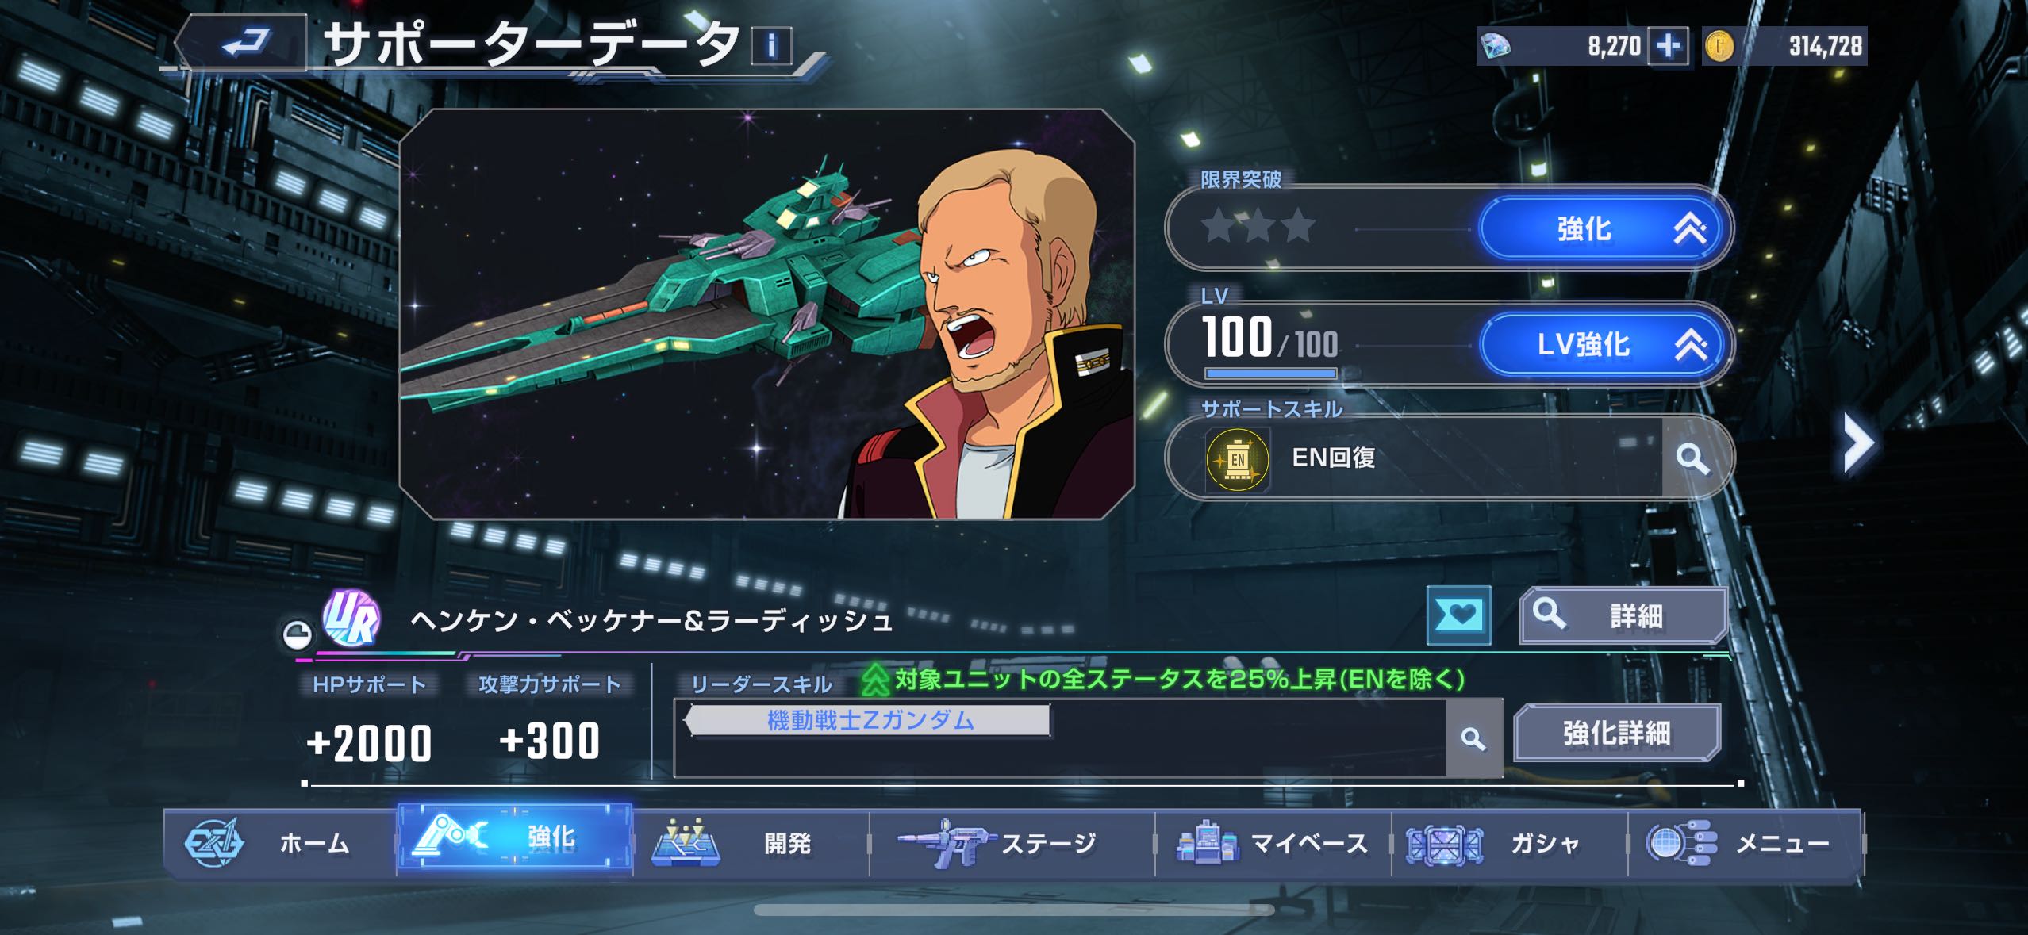Open the ガシャ tab

[1509, 842]
